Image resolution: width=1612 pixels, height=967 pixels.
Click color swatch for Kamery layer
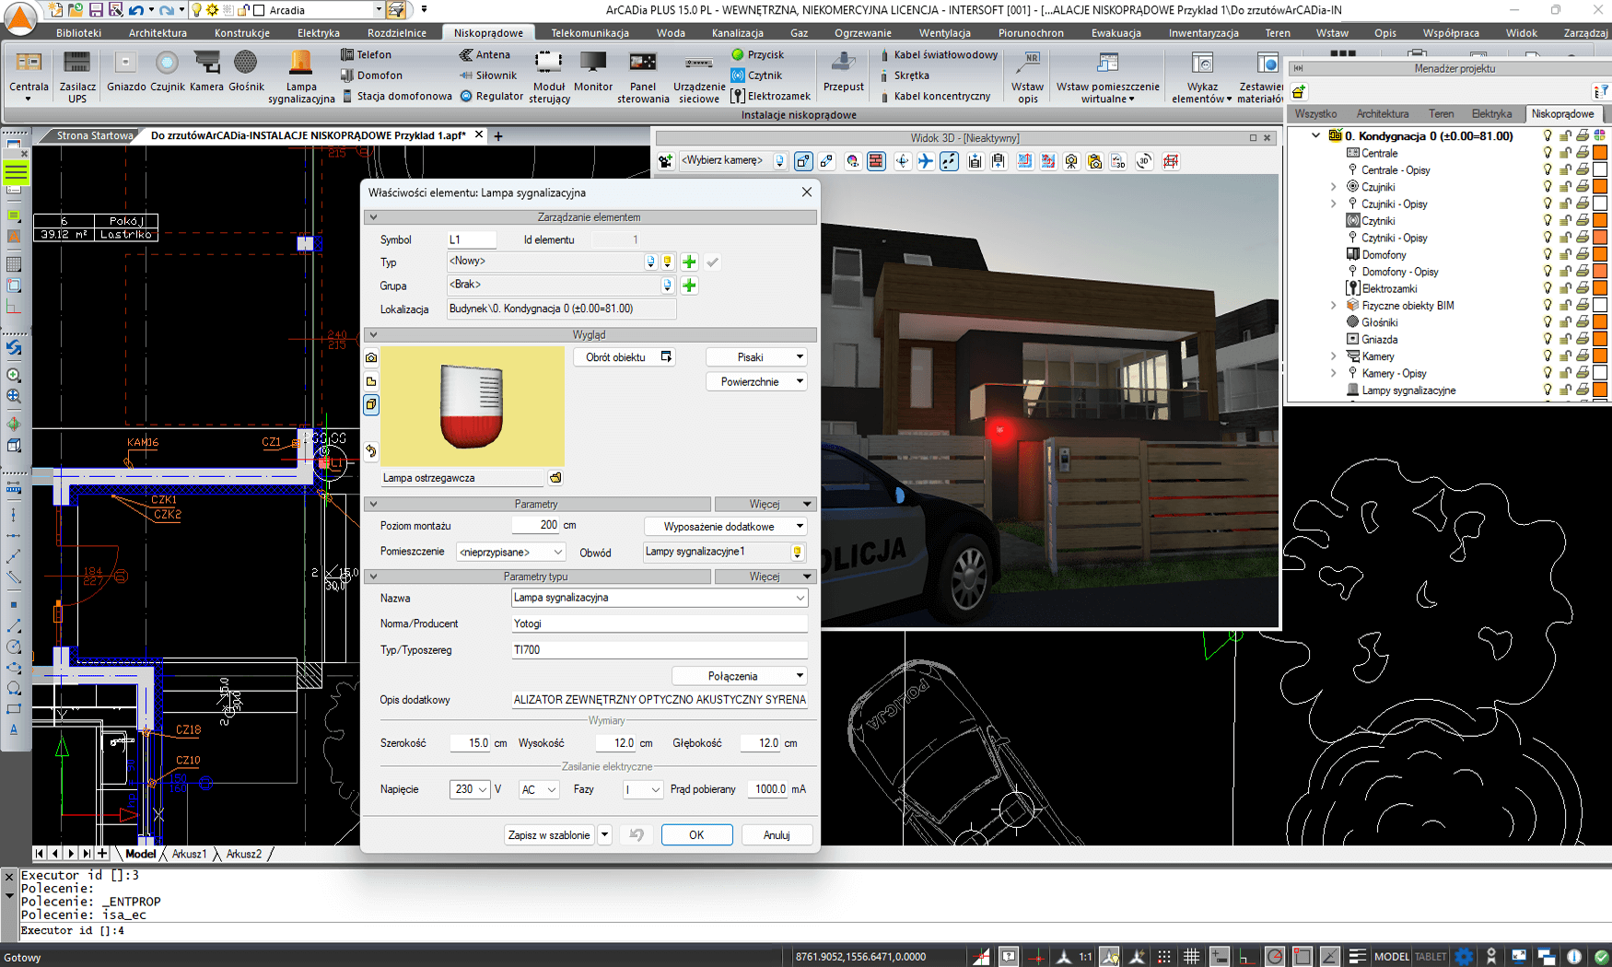click(x=1600, y=356)
